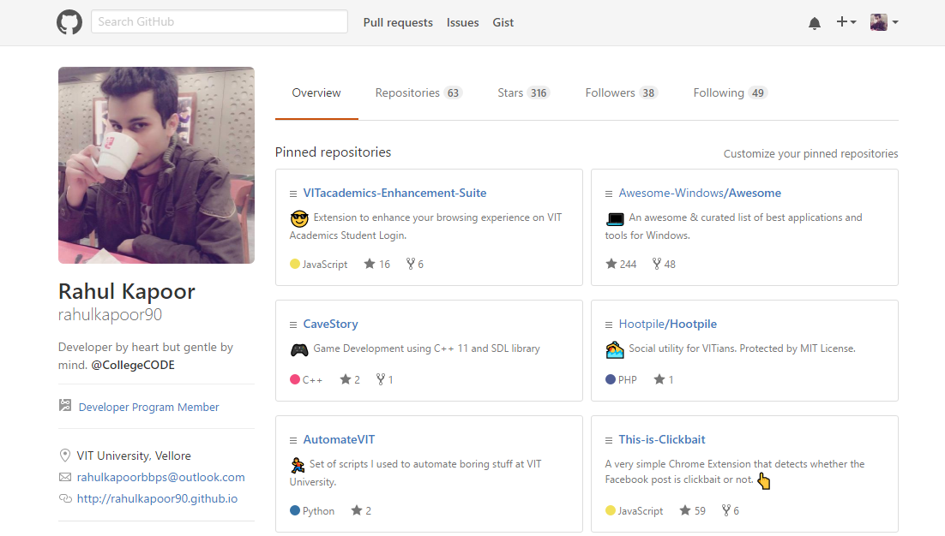Click the username text rahulkapoor90
The width and height of the screenshot is (945, 536).
111,314
